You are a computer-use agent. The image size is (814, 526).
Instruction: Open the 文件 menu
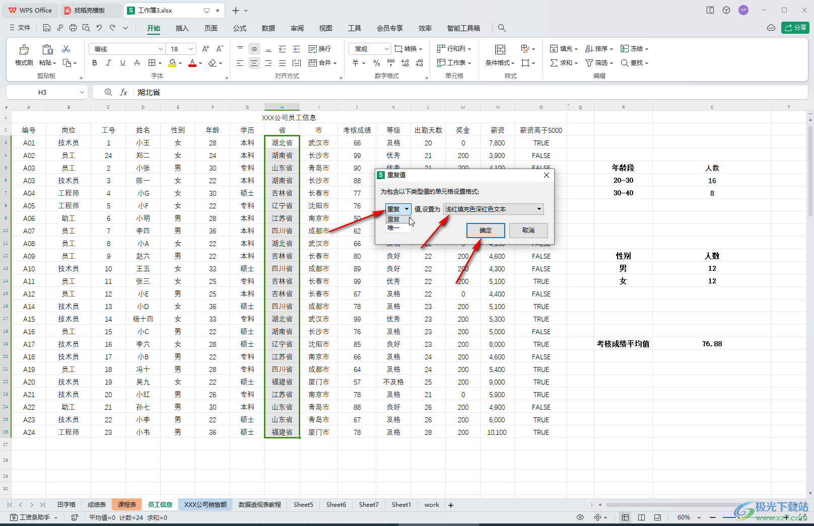(x=20, y=28)
